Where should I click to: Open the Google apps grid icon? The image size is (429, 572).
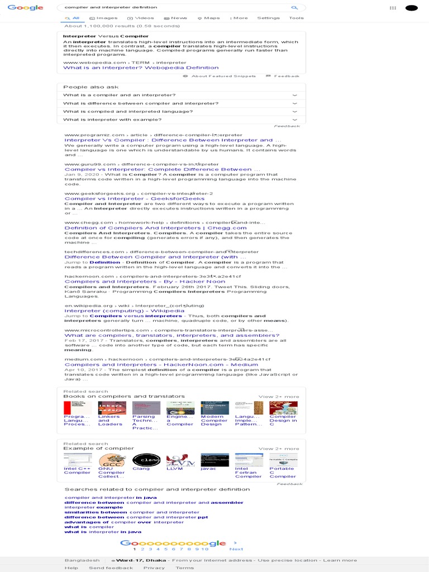pyautogui.click(x=393, y=8)
